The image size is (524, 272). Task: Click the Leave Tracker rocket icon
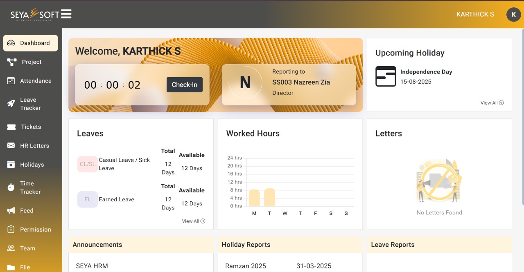point(11,104)
